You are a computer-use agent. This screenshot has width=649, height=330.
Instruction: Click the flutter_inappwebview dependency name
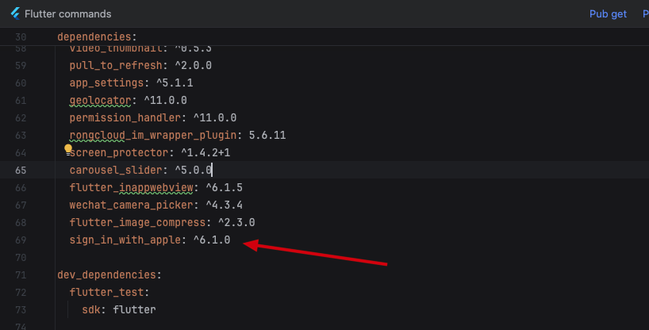[131, 187]
